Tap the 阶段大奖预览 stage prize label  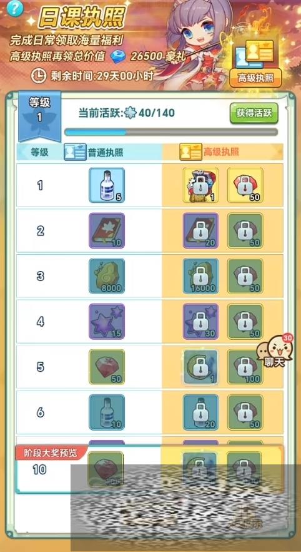pos(50,452)
